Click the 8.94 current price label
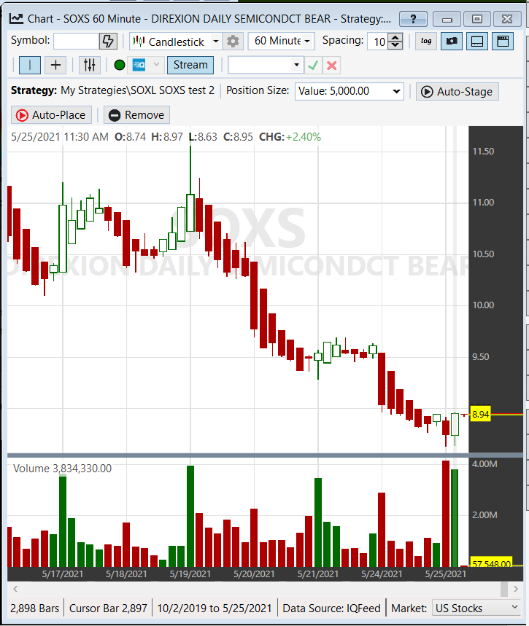This screenshot has width=529, height=626. pyautogui.click(x=480, y=415)
